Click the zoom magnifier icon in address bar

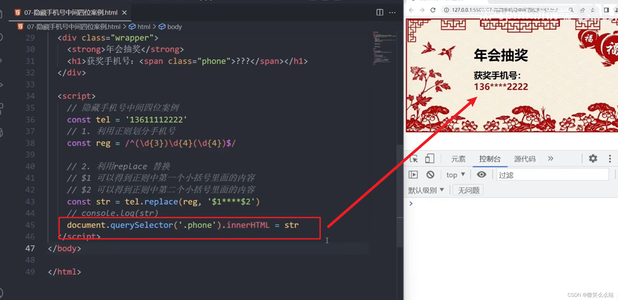point(571,10)
